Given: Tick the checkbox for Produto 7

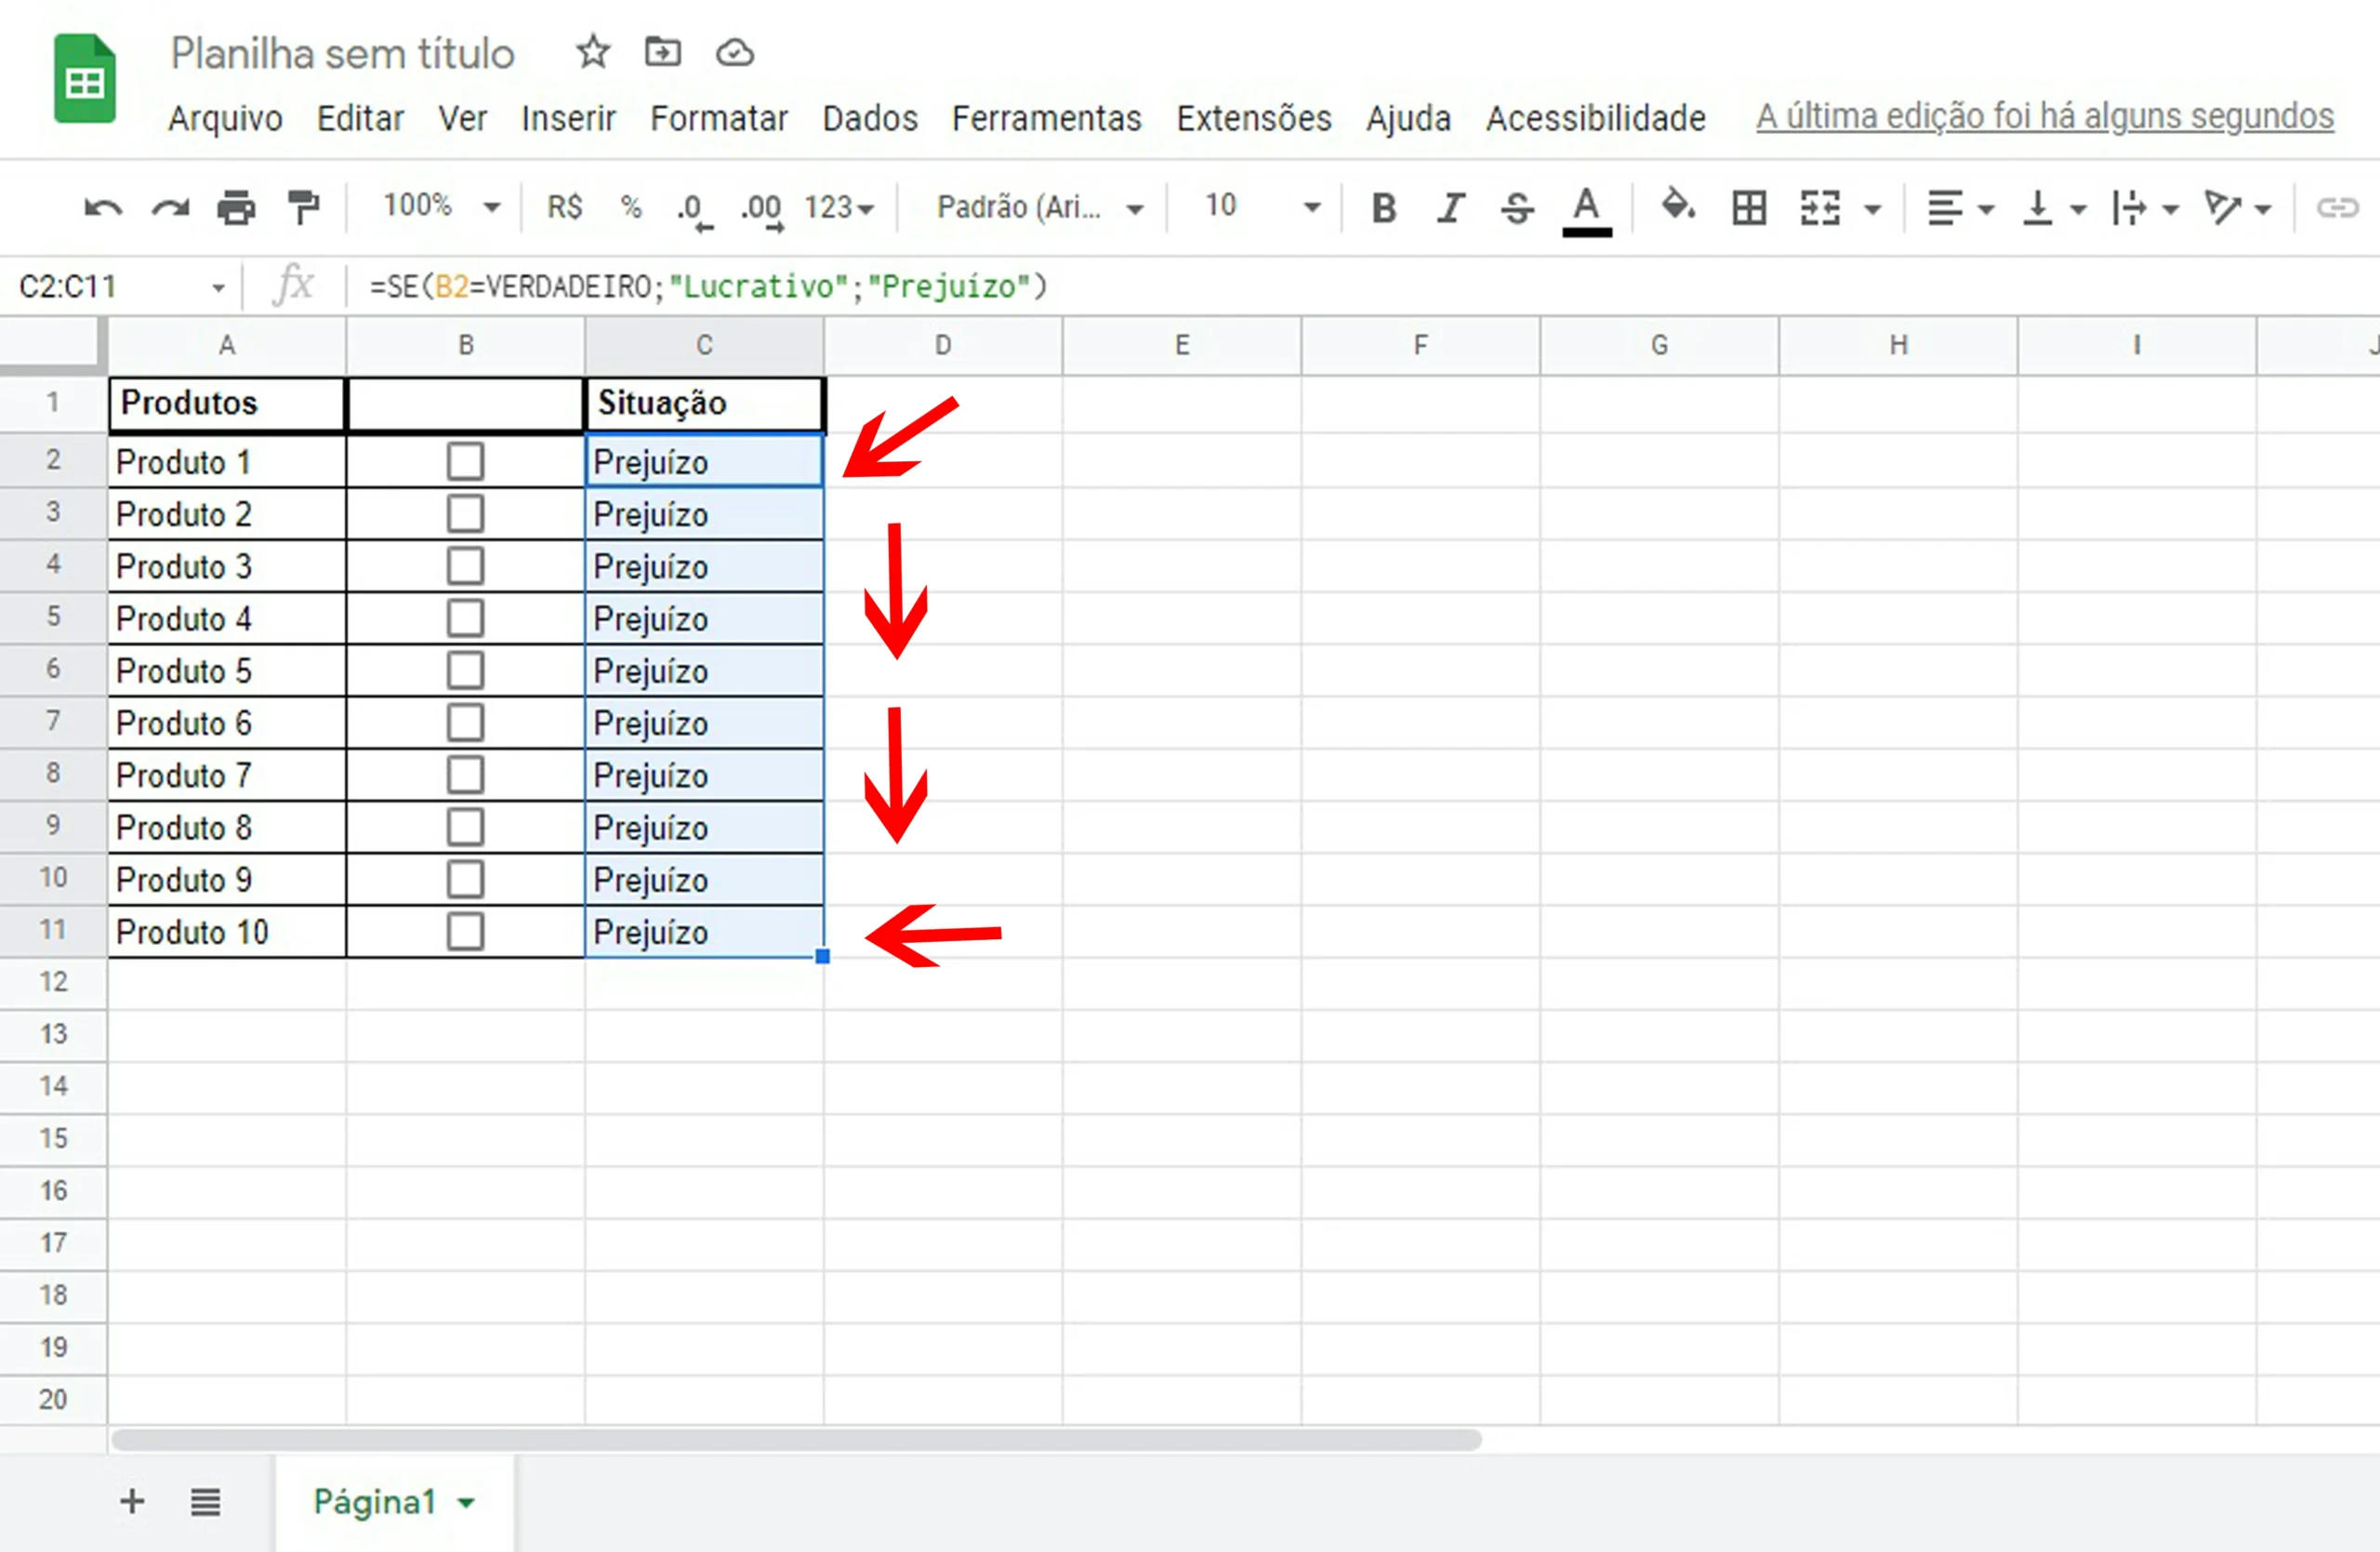Looking at the screenshot, I should coord(465,775).
